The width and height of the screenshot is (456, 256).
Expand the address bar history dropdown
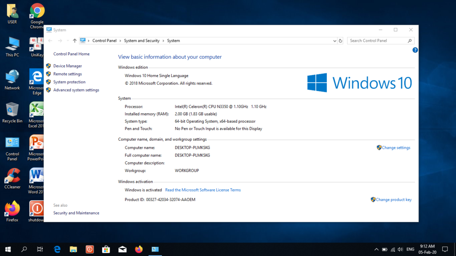point(334,41)
